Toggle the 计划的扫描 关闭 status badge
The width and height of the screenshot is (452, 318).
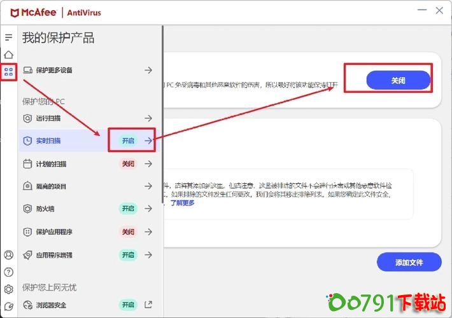(x=128, y=163)
